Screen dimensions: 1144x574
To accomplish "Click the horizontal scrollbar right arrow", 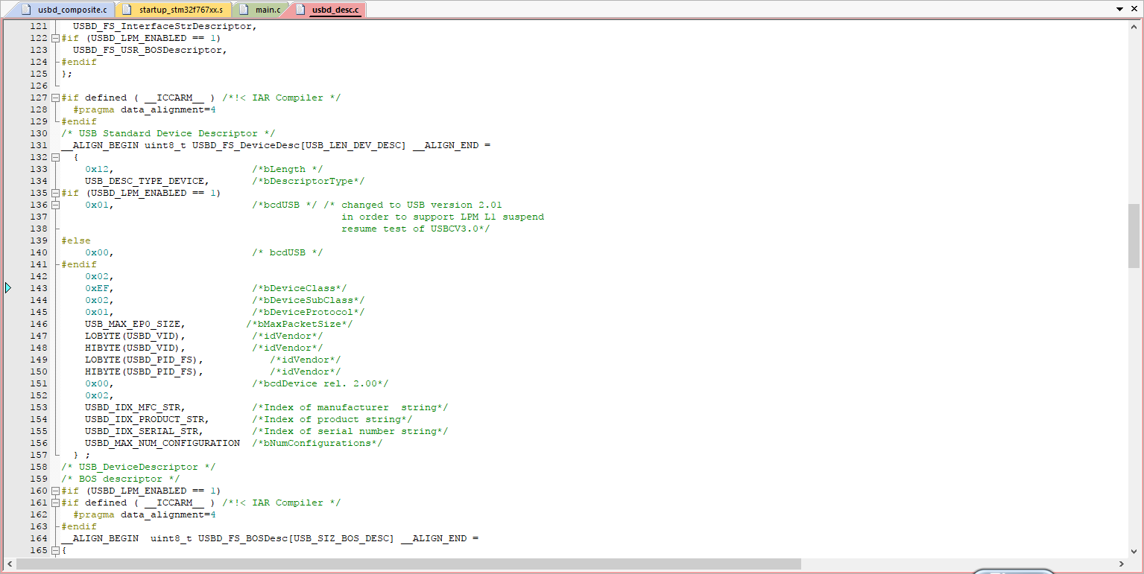I will point(1122,564).
